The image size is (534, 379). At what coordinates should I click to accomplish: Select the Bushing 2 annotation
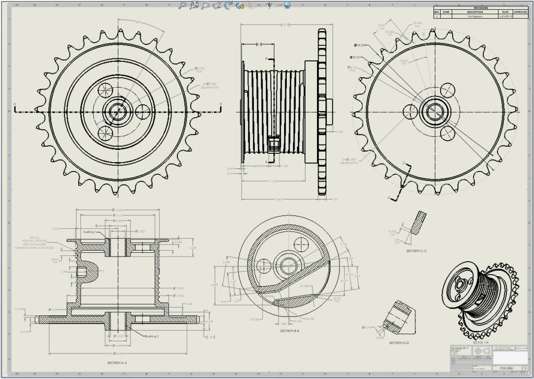coord(152,336)
